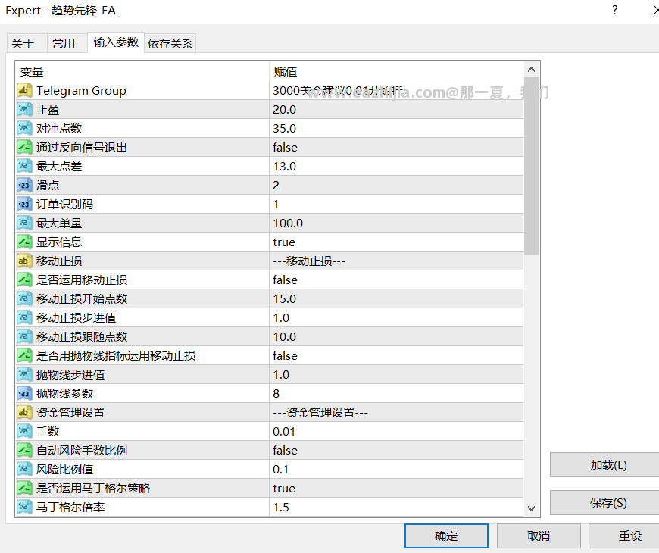Click the string icon beside Telegram Group
This screenshot has height=553, width=659.
pyautogui.click(x=24, y=91)
